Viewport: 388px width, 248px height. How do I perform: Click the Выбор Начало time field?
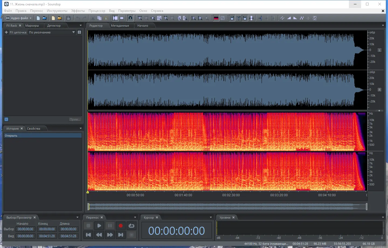26,229
